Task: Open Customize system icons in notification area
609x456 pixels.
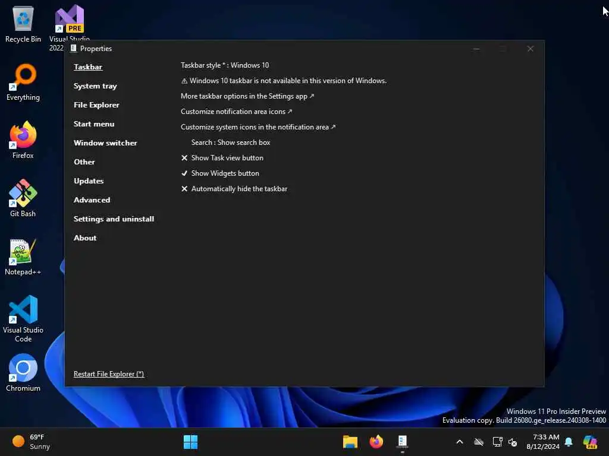Action: pyautogui.click(x=258, y=127)
